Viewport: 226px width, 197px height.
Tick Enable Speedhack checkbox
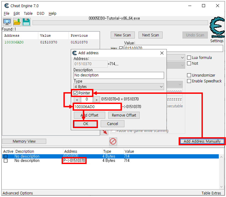(189, 81)
